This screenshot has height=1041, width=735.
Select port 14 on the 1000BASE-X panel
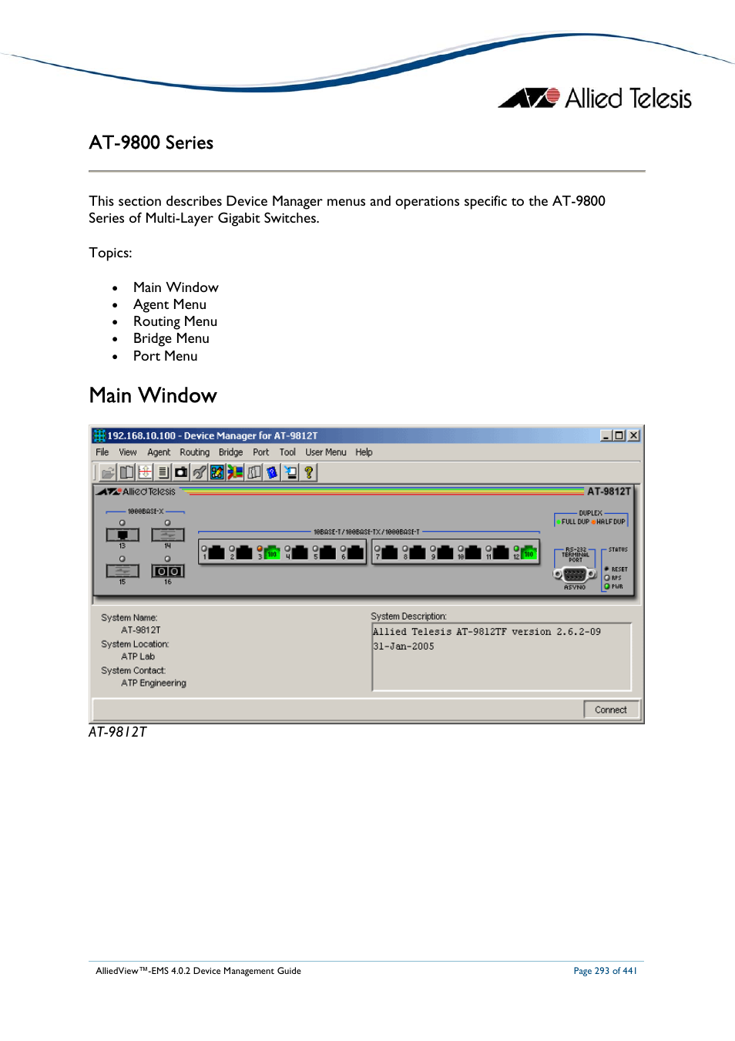(168, 535)
